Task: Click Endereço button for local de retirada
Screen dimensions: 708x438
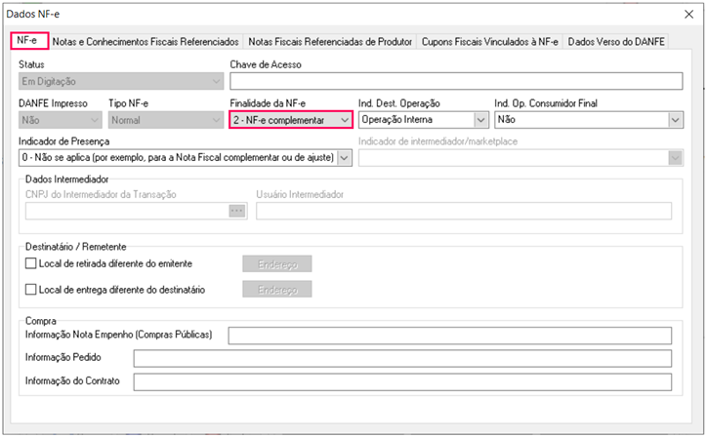Action: 276,263
